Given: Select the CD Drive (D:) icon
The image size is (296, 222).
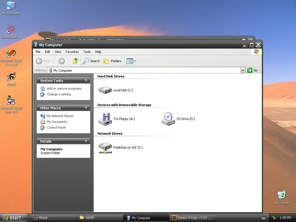Looking at the screenshot, I should 168,119.
